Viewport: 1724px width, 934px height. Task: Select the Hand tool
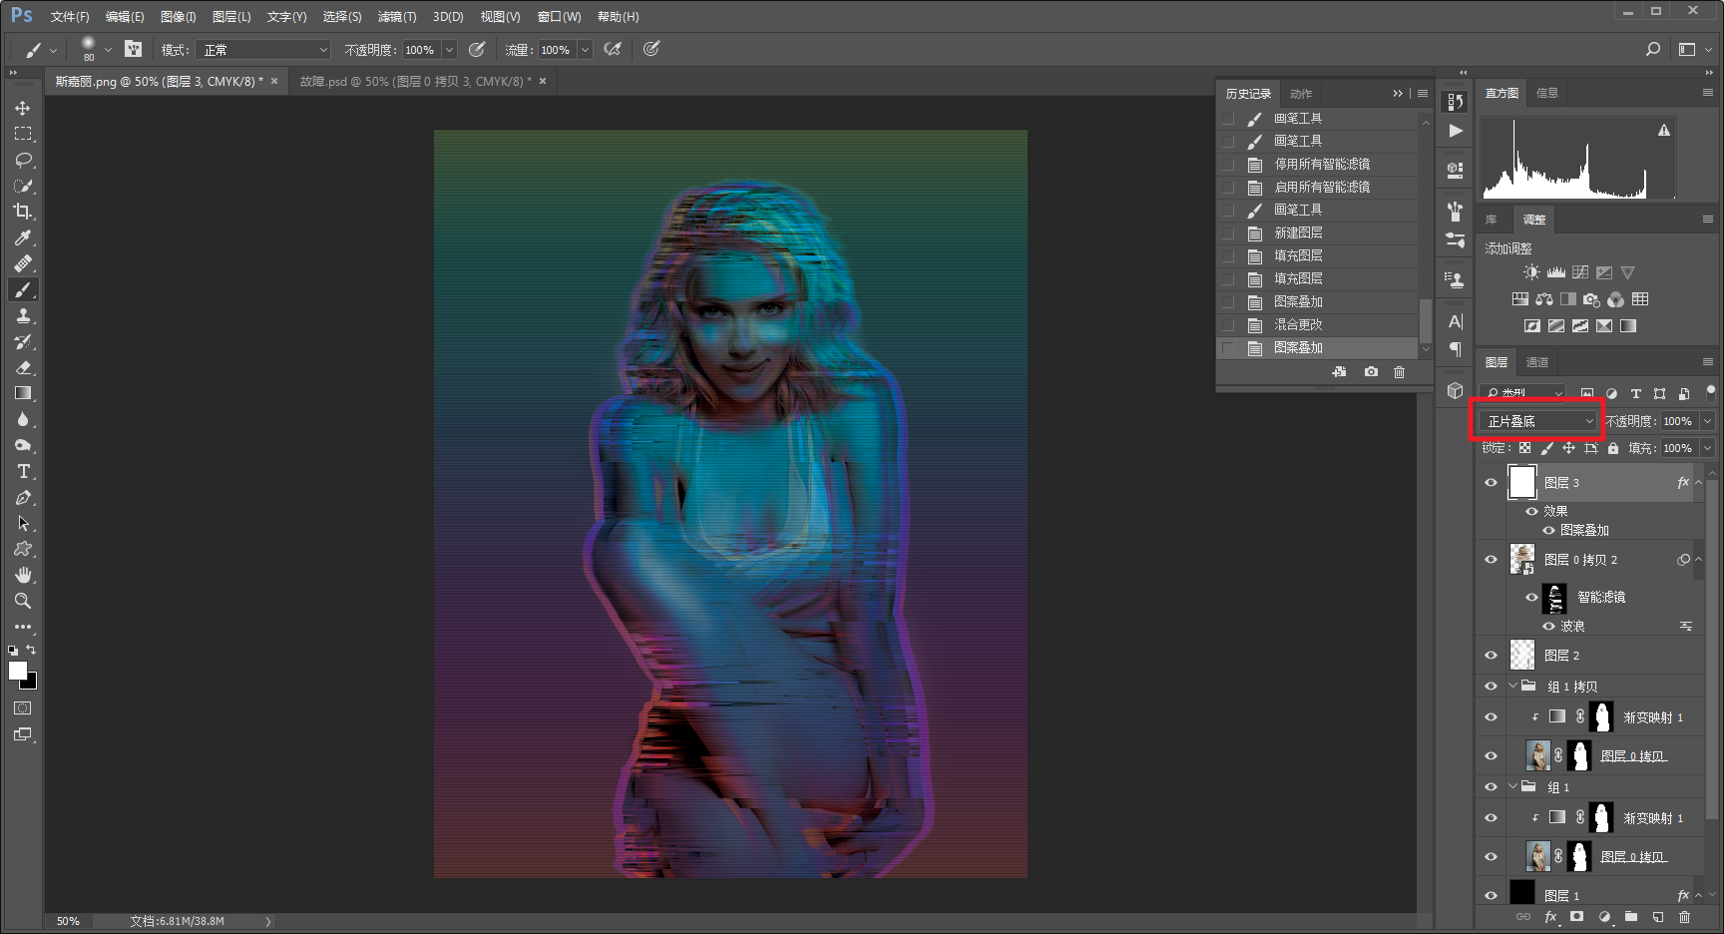[x=22, y=575]
